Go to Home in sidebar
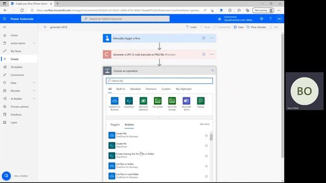Image resolution: width=326 pixels, height=183 pixels. [x=14, y=35]
